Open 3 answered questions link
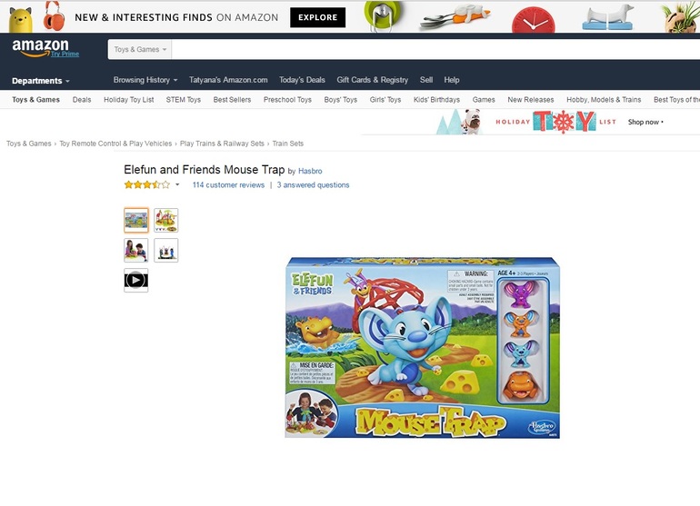The width and height of the screenshot is (700, 506). [x=313, y=184]
